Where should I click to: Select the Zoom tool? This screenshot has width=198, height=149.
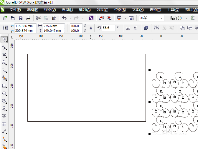click(4, 63)
